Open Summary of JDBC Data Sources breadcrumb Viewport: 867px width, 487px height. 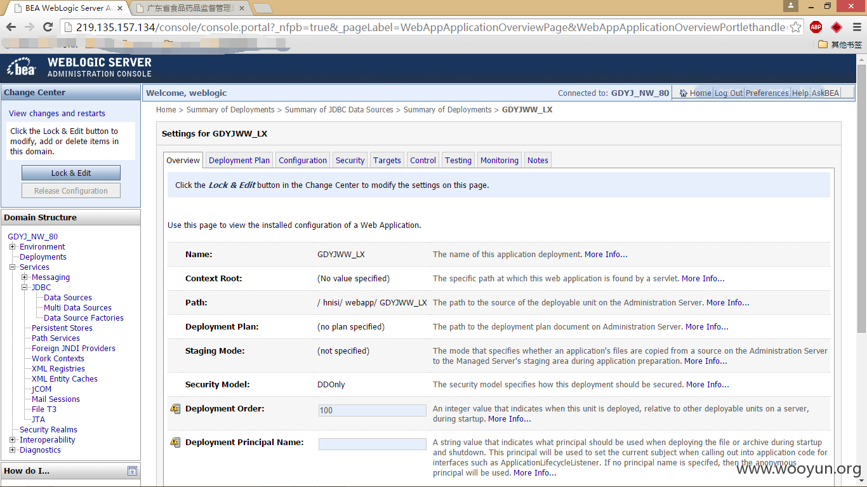coord(339,110)
